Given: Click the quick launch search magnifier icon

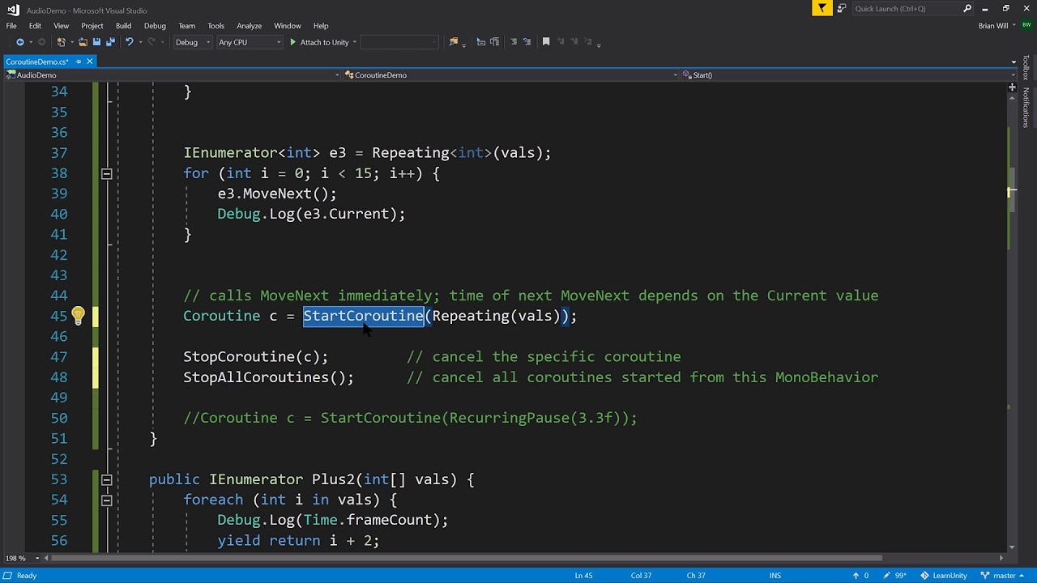Looking at the screenshot, I should [967, 9].
